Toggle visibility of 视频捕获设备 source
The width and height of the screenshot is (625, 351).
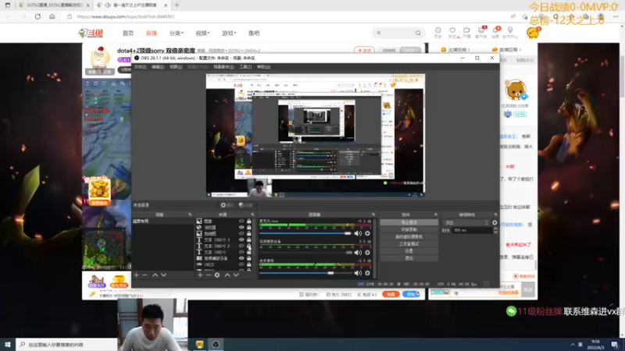click(x=241, y=258)
